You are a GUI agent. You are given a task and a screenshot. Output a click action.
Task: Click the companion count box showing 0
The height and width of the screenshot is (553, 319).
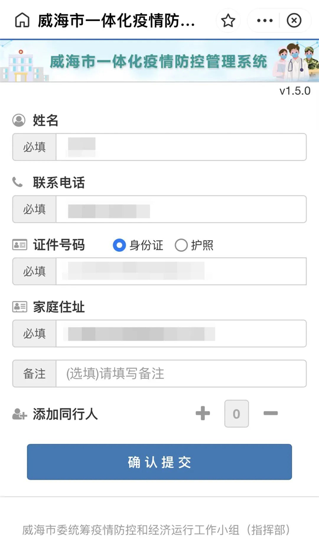point(236,413)
